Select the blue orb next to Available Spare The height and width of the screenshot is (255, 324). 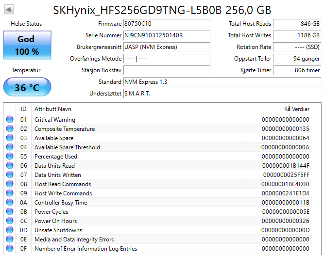(x=10, y=138)
